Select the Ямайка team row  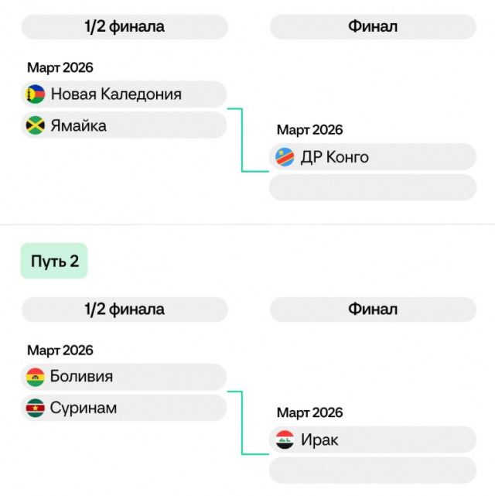point(124,125)
